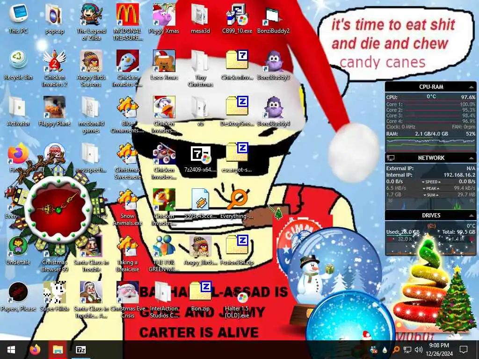Viewport: 479px width, 359px height.
Task: Launch the BonziBuddy4 shortcut
Action: (273, 111)
